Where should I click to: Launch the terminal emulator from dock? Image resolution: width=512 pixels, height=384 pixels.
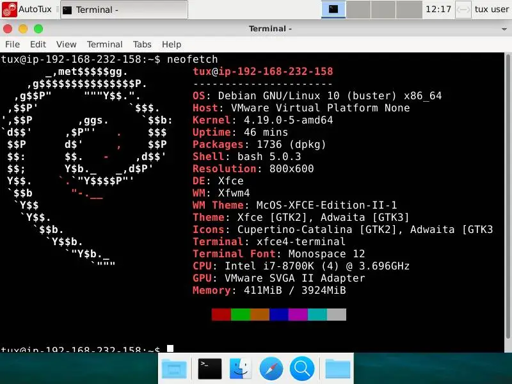[x=210, y=369]
